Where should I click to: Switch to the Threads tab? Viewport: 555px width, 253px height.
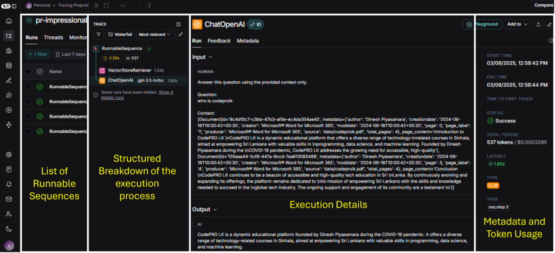tap(54, 37)
